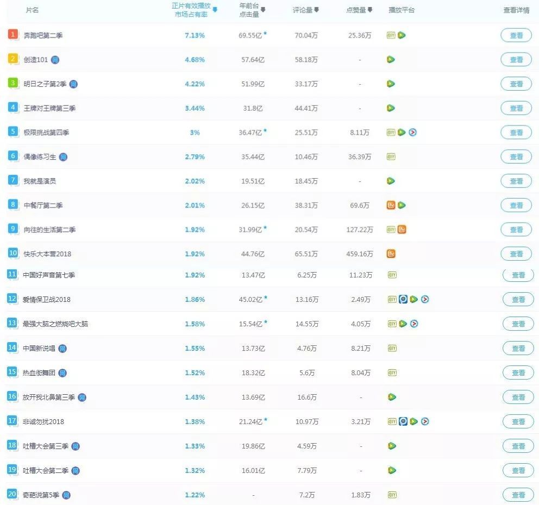This screenshot has width=539, height=505.
Task: Click the Mango TV icon for 快乐大本营2018
Action: (391, 254)
